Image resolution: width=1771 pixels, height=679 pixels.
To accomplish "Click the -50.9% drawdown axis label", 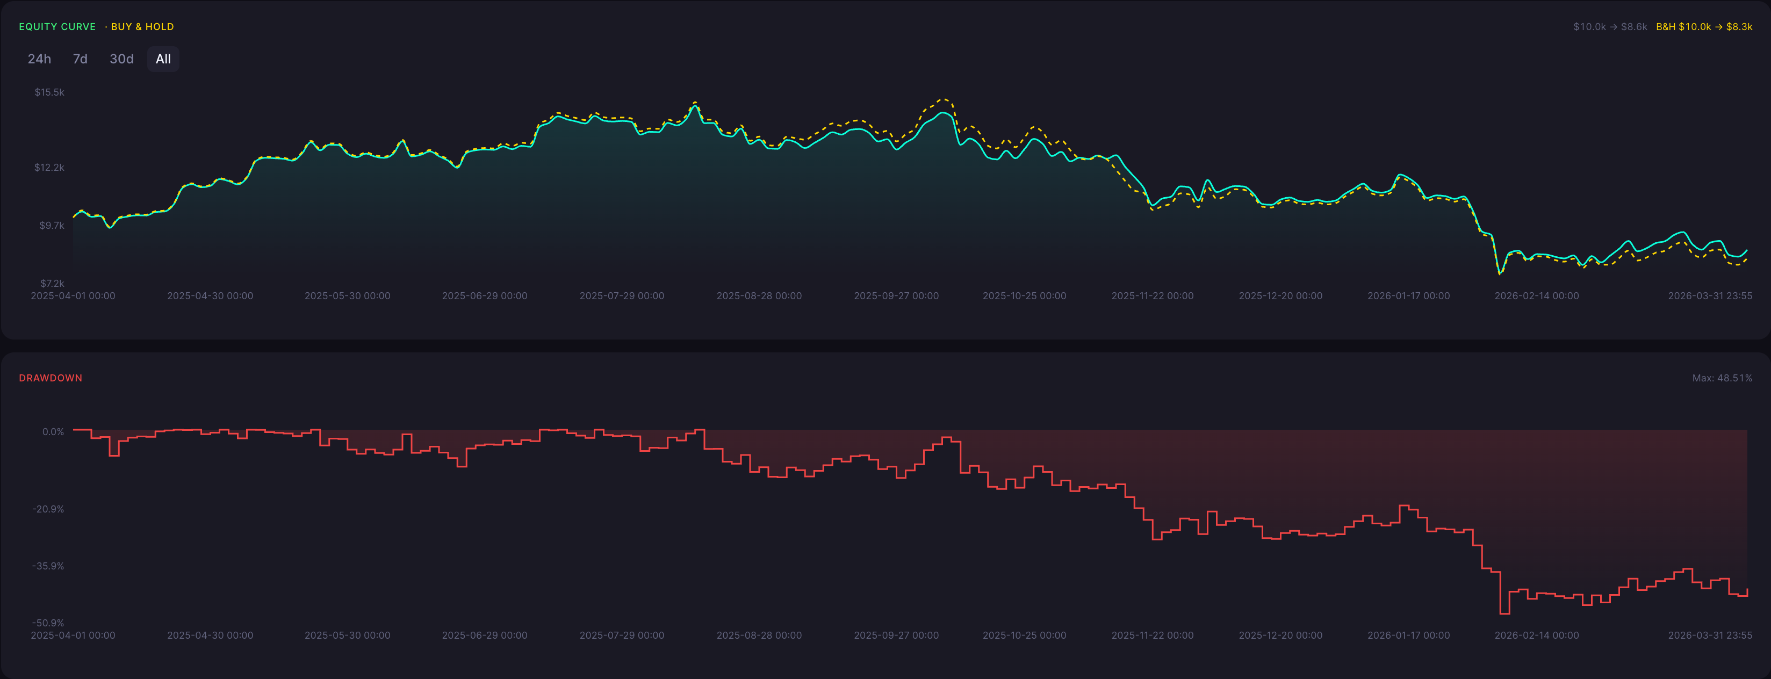I will [x=48, y=623].
